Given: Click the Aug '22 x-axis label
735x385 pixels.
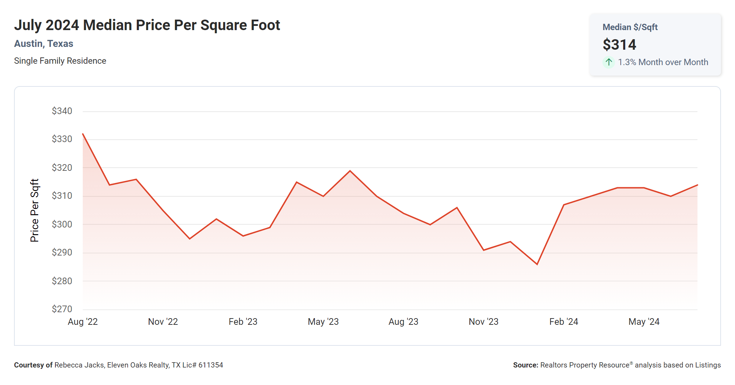Looking at the screenshot, I should pyautogui.click(x=83, y=321).
